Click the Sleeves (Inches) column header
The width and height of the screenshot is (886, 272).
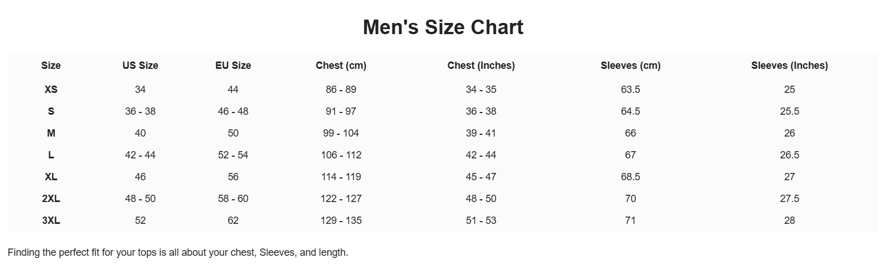click(789, 65)
